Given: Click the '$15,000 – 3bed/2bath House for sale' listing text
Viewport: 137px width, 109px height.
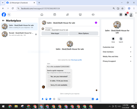Looking at the screenshot, I should [x=57, y=30].
